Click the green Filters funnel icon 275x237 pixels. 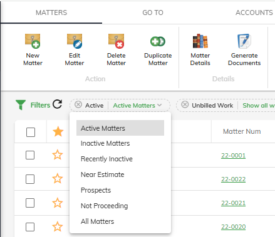tap(21, 104)
